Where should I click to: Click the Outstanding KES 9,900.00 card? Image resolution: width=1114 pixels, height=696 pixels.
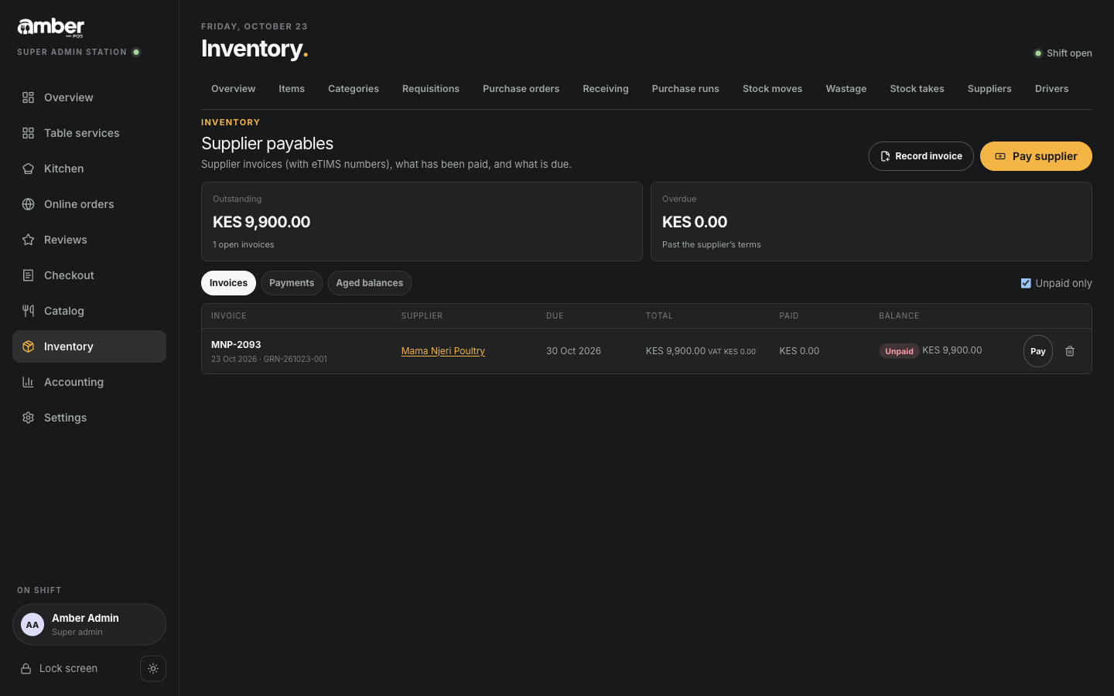(422, 222)
